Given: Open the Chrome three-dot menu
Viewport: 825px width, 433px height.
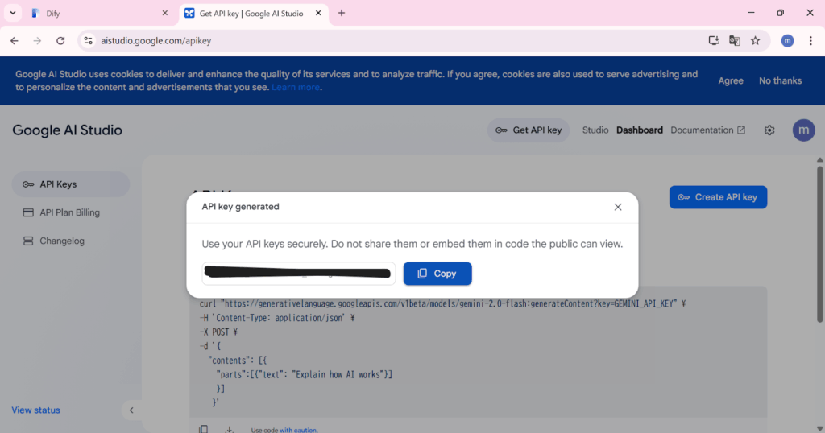Looking at the screenshot, I should 810,40.
